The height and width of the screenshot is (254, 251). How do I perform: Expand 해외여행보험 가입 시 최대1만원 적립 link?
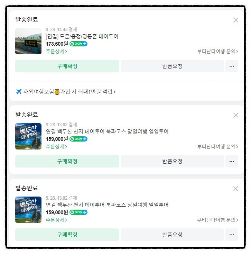(69, 92)
